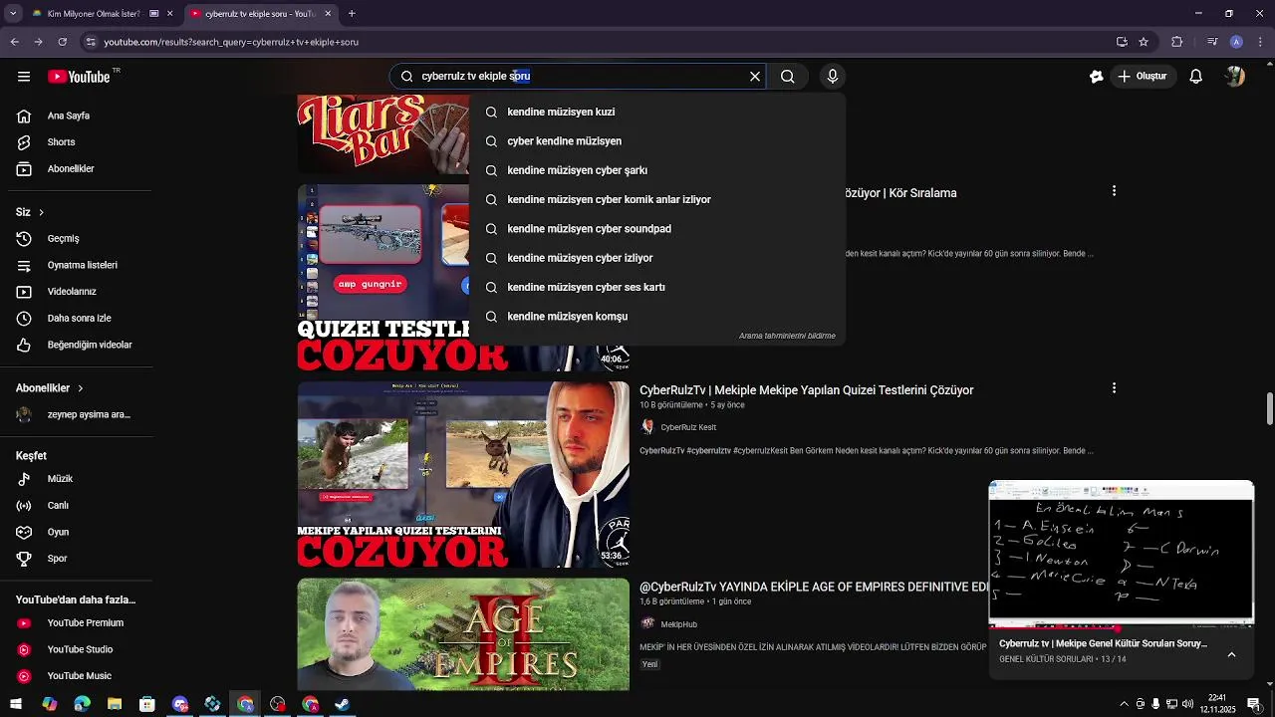
Task: Reload the page
Action: click(62, 42)
